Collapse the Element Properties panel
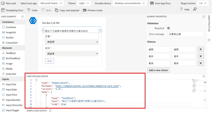 (x=204, y=17)
